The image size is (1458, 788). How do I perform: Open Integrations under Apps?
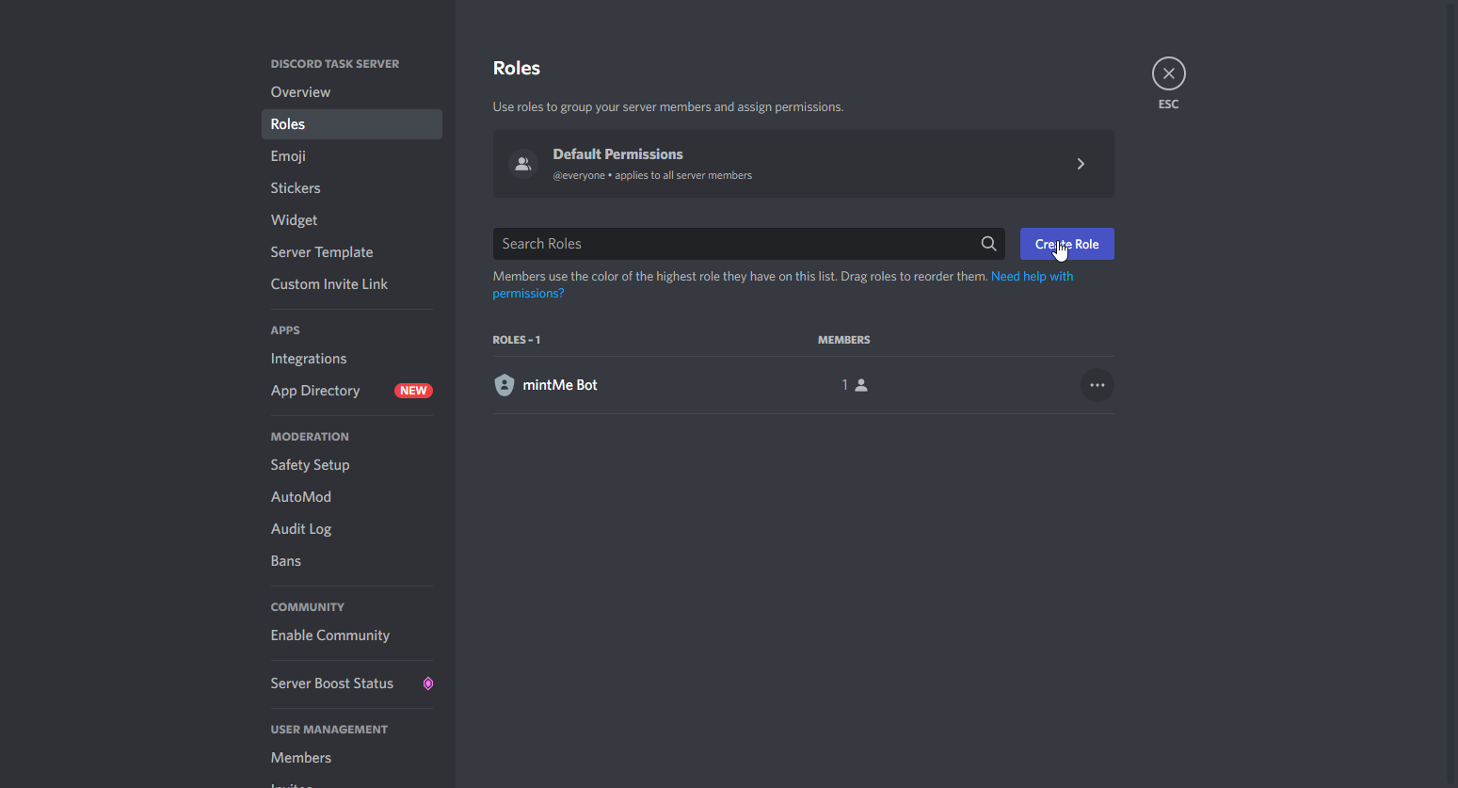coord(309,359)
